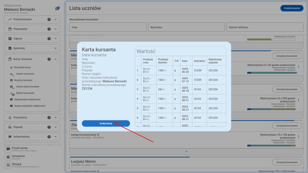Click the help icon next to Planowanie
Screen dimensions: 308x173
click(49, 29)
